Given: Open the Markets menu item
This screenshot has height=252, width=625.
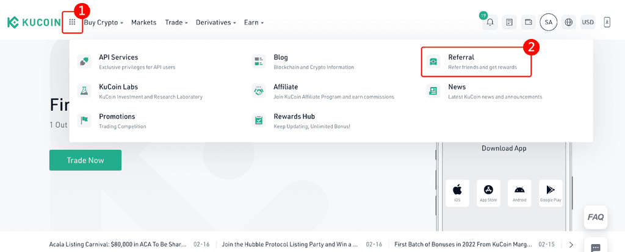Looking at the screenshot, I should pos(144,23).
